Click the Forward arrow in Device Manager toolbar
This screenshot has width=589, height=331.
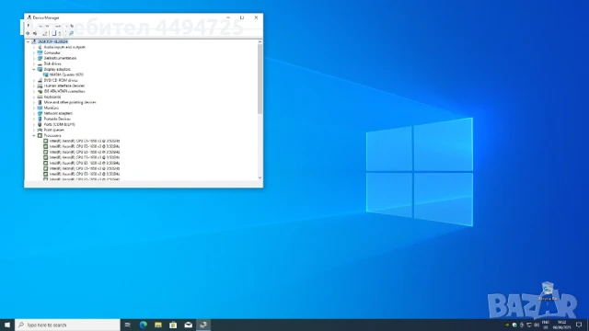[35, 33]
